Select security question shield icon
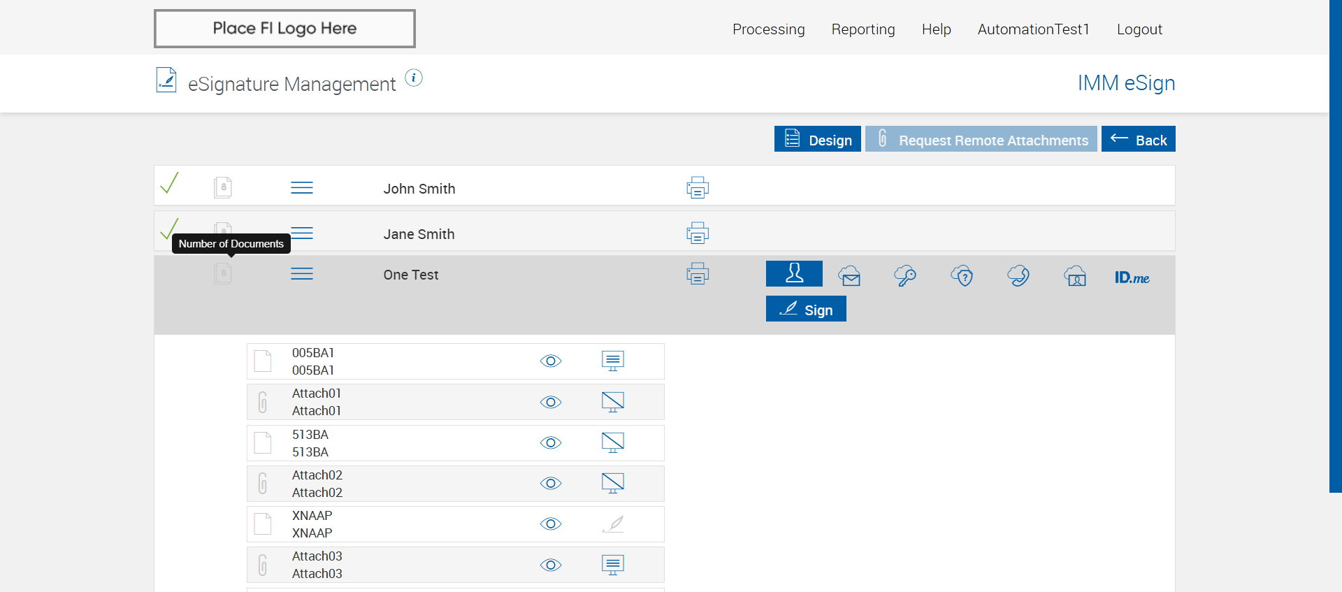1342x592 pixels. click(x=962, y=276)
